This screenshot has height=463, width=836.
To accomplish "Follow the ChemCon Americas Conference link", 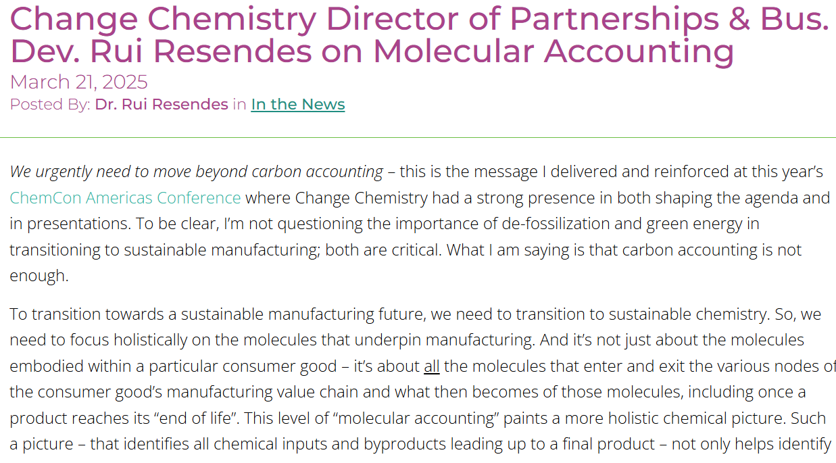I will [x=125, y=198].
